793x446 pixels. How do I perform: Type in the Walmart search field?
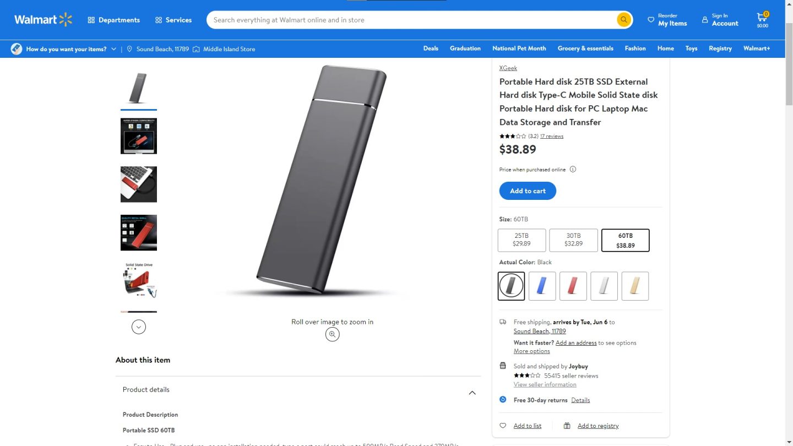(x=413, y=20)
